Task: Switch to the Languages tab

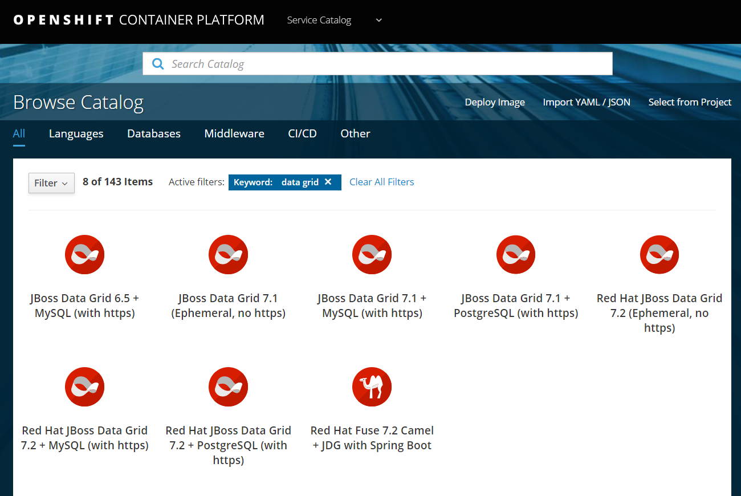Action: [76, 133]
